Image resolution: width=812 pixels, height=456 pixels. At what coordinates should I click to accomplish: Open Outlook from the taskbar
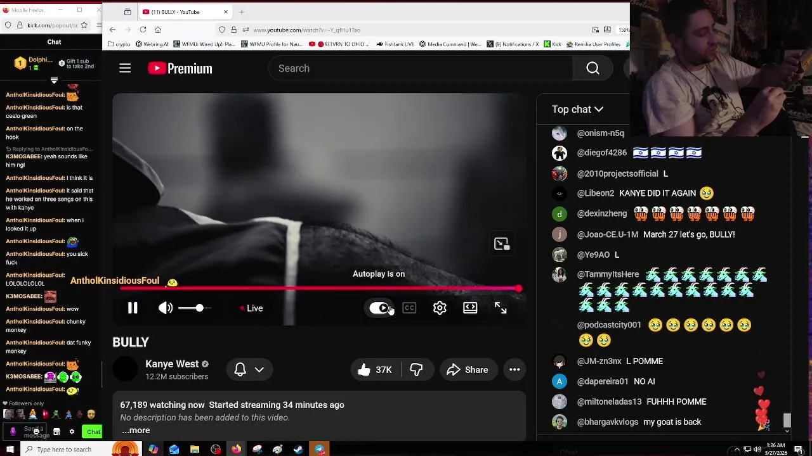pyautogui.click(x=174, y=450)
